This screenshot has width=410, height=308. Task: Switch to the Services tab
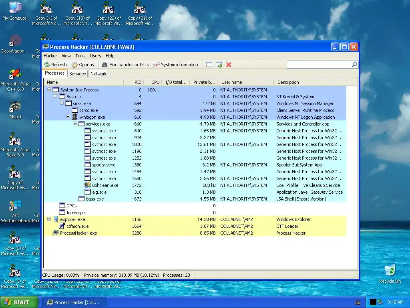77,74
